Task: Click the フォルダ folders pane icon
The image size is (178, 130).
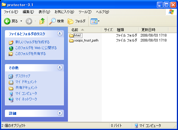Action: 71,21
